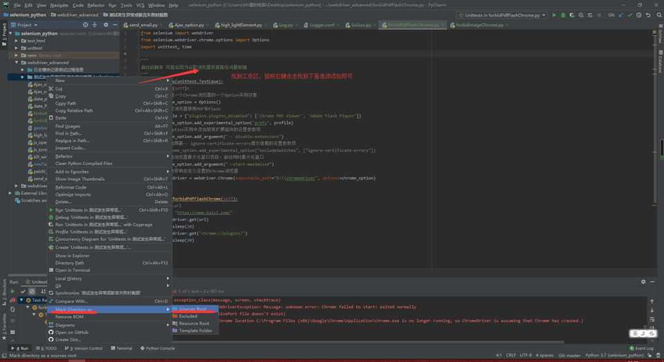This screenshot has height=362, width=664.
Task: Open run configuration dropdown Unittests
Action: [502, 15]
